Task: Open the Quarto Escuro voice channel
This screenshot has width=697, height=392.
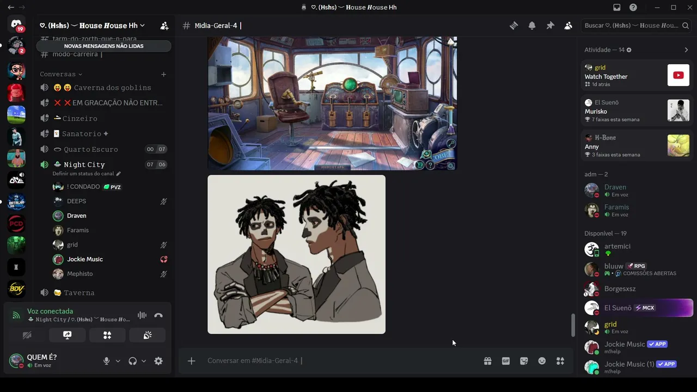Action: point(103,149)
